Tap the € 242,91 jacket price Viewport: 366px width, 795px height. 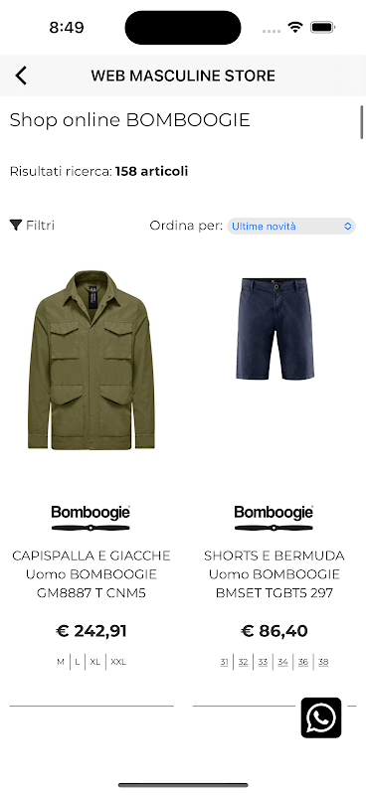91,631
